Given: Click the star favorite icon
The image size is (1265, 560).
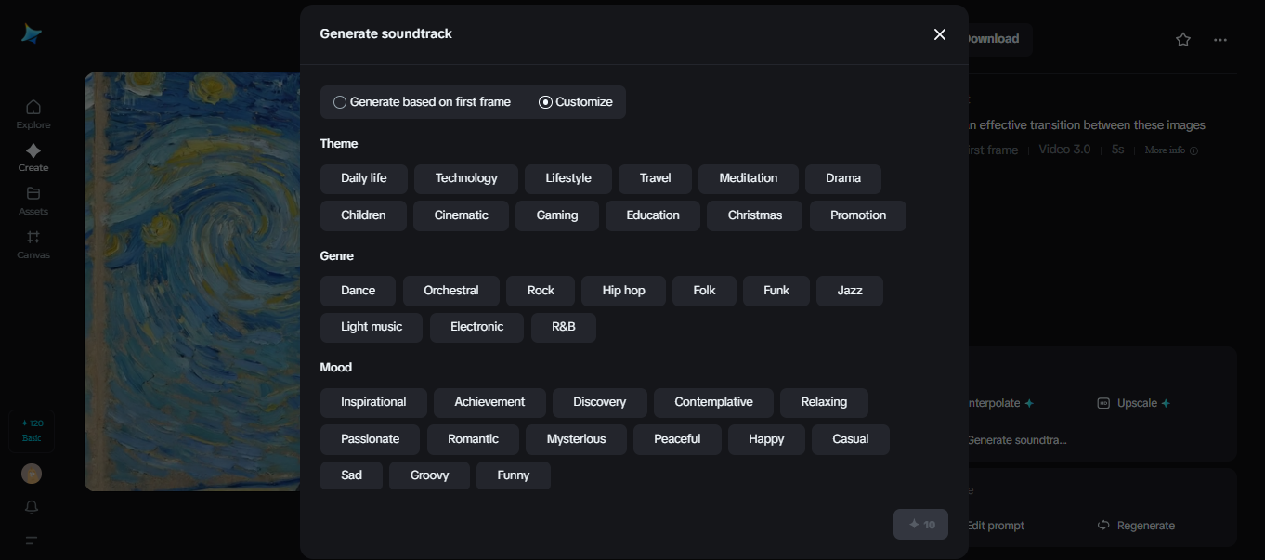Looking at the screenshot, I should point(1182,40).
